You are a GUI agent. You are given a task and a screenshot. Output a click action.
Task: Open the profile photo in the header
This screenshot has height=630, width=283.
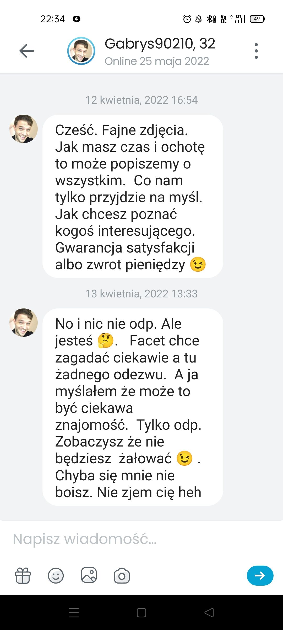81,51
